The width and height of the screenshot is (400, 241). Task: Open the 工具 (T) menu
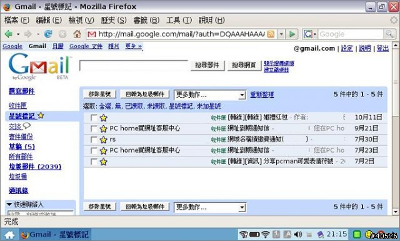tap(179, 20)
